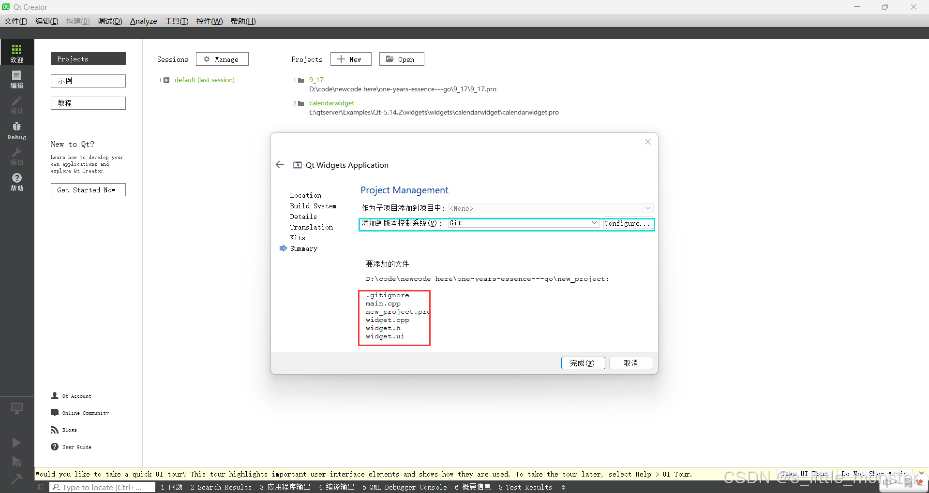
Task: Click the widget.h file entry
Action: [x=383, y=328]
